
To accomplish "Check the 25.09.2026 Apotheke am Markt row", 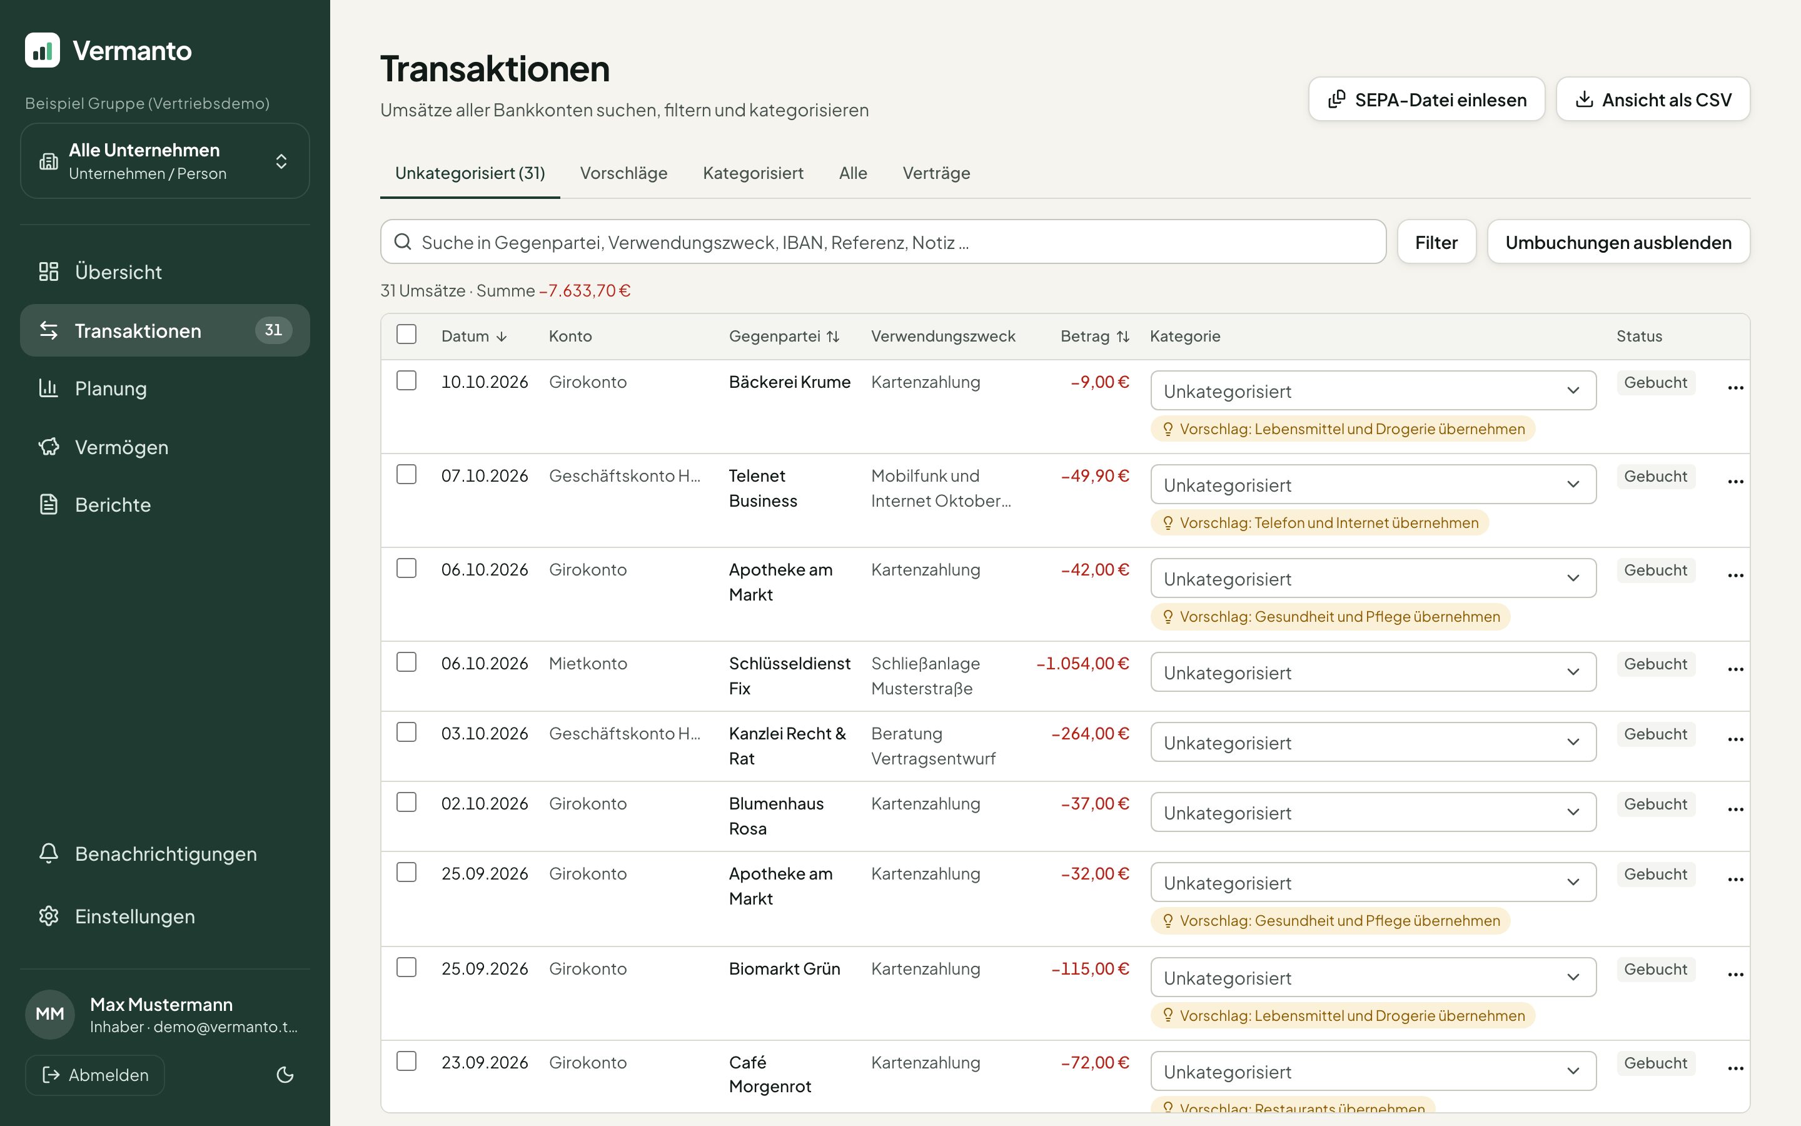I will click(x=406, y=872).
